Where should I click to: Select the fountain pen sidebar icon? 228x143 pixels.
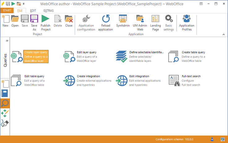(x=5, y=123)
